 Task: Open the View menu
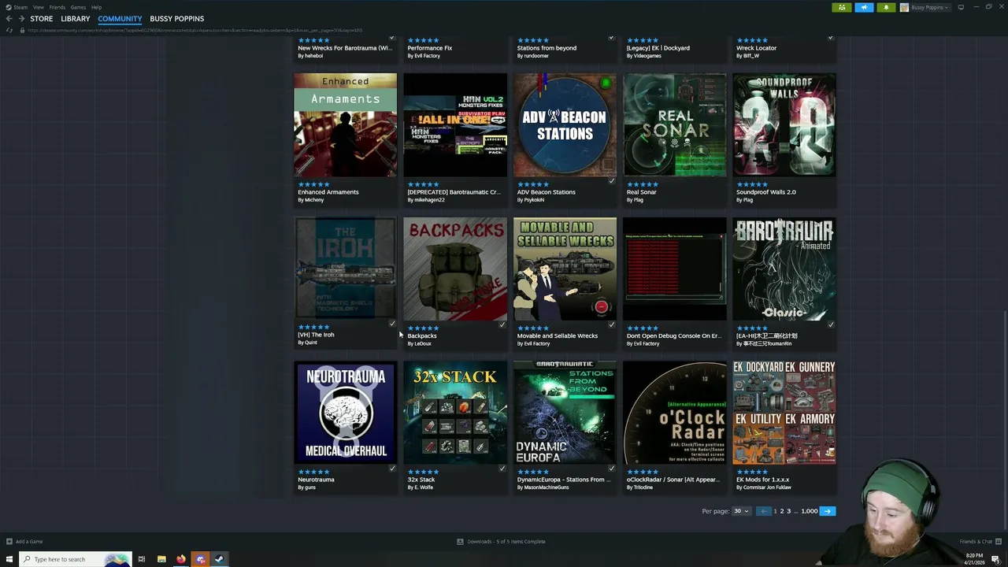pyautogui.click(x=38, y=7)
